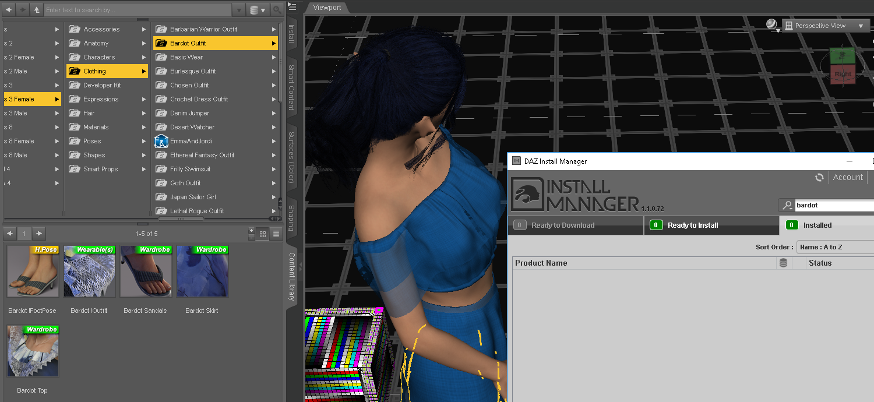Select the Bardot Outfit folder
This screenshot has height=402, width=874.
(216, 43)
